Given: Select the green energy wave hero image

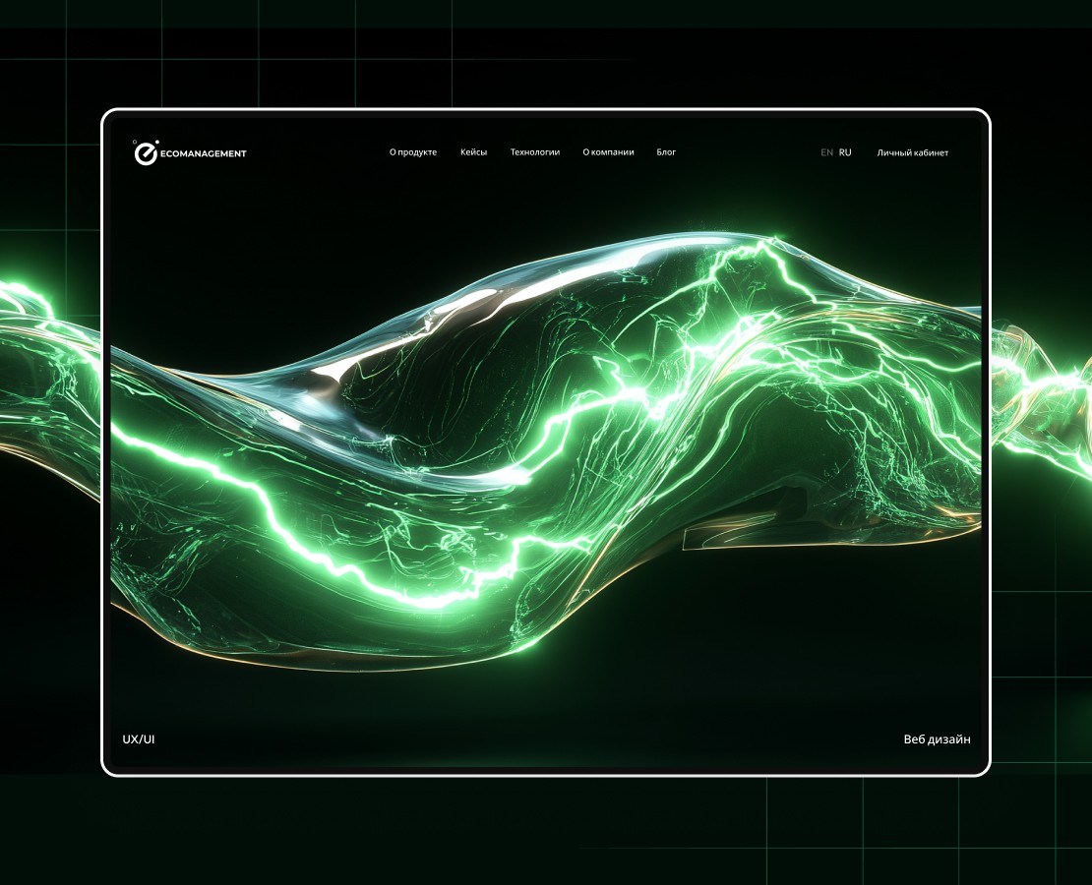Looking at the screenshot, I should point(546,442).
